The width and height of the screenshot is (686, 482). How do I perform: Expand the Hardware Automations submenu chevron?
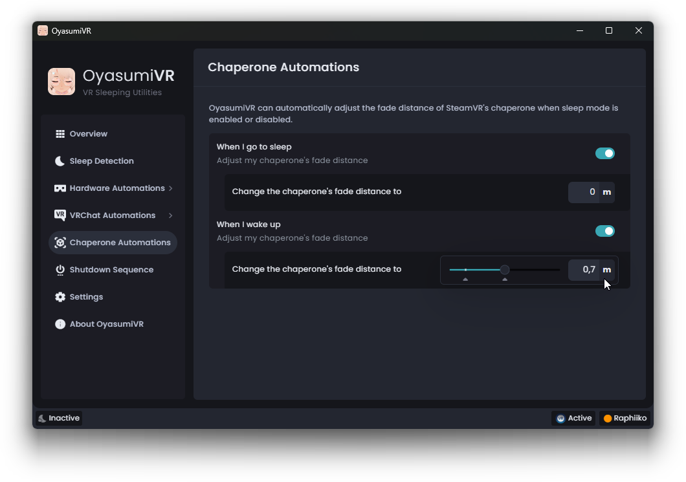(x=171, y=188)
